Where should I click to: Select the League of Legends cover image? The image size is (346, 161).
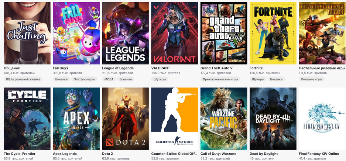(x=125, y=33)
